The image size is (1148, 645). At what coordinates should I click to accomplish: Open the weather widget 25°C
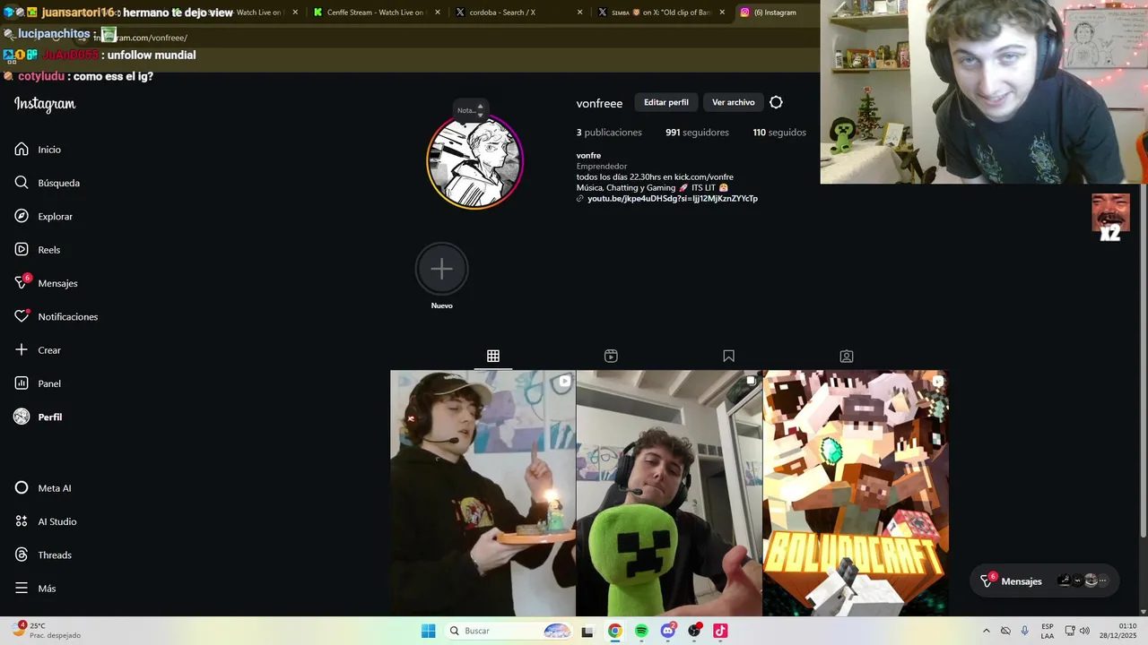[47, 631]
